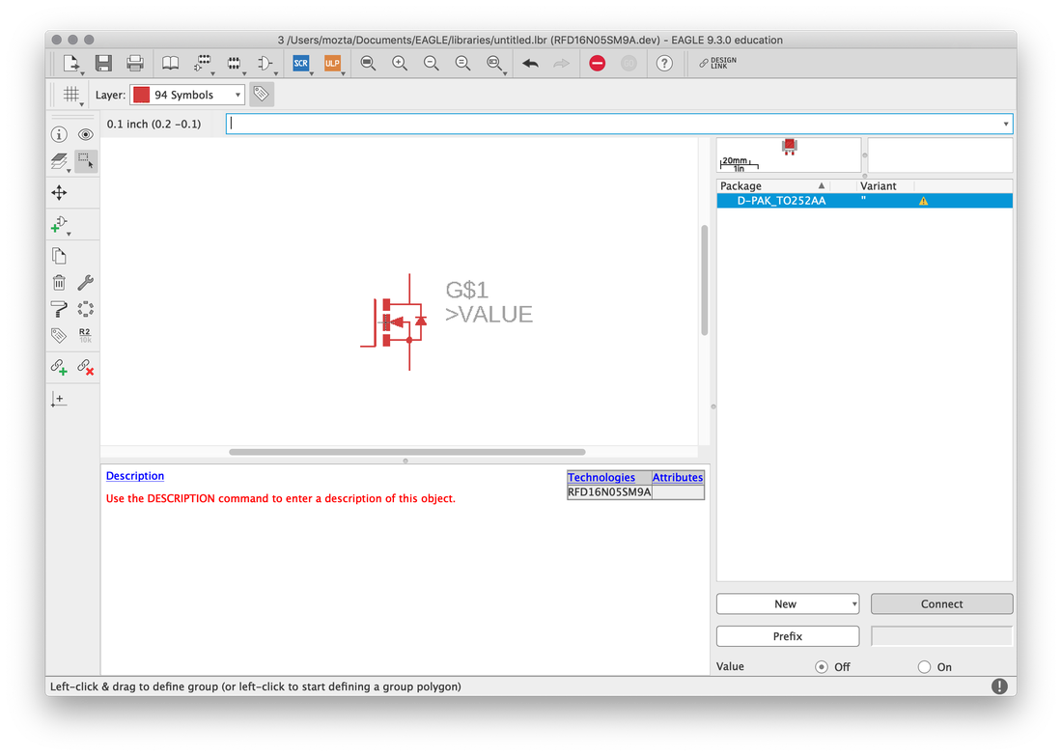The width and height of the screenshot is (1062, 756).
Task: Click the Prefix text field
Action: tap(941, 636)
